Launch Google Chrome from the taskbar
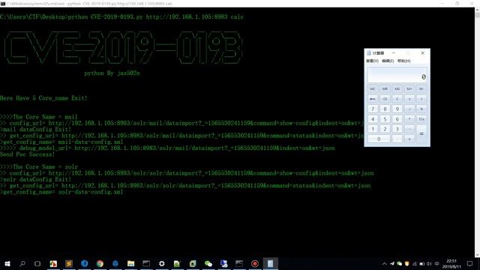The image size is (480, 270). [100, 263]
